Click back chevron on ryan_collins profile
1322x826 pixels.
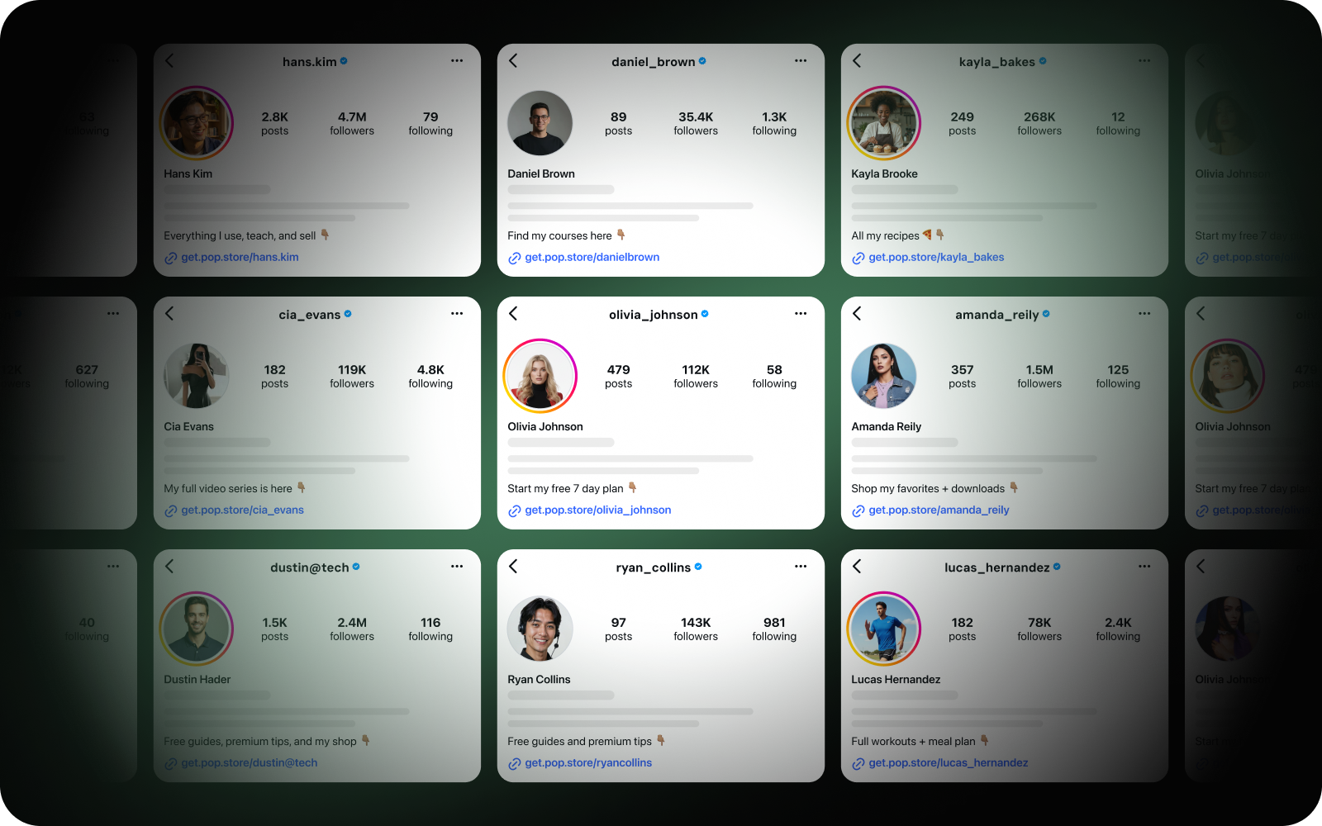click(513, 566)
